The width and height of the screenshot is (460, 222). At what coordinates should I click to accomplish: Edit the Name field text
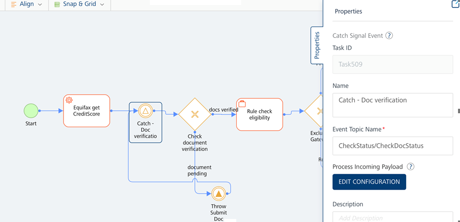click(x=393, y=105)
